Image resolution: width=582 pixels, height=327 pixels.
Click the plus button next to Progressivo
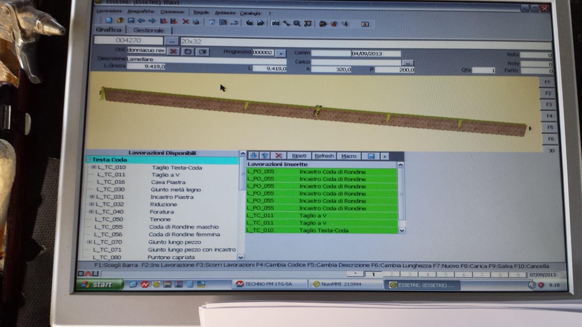coord(281,53)
